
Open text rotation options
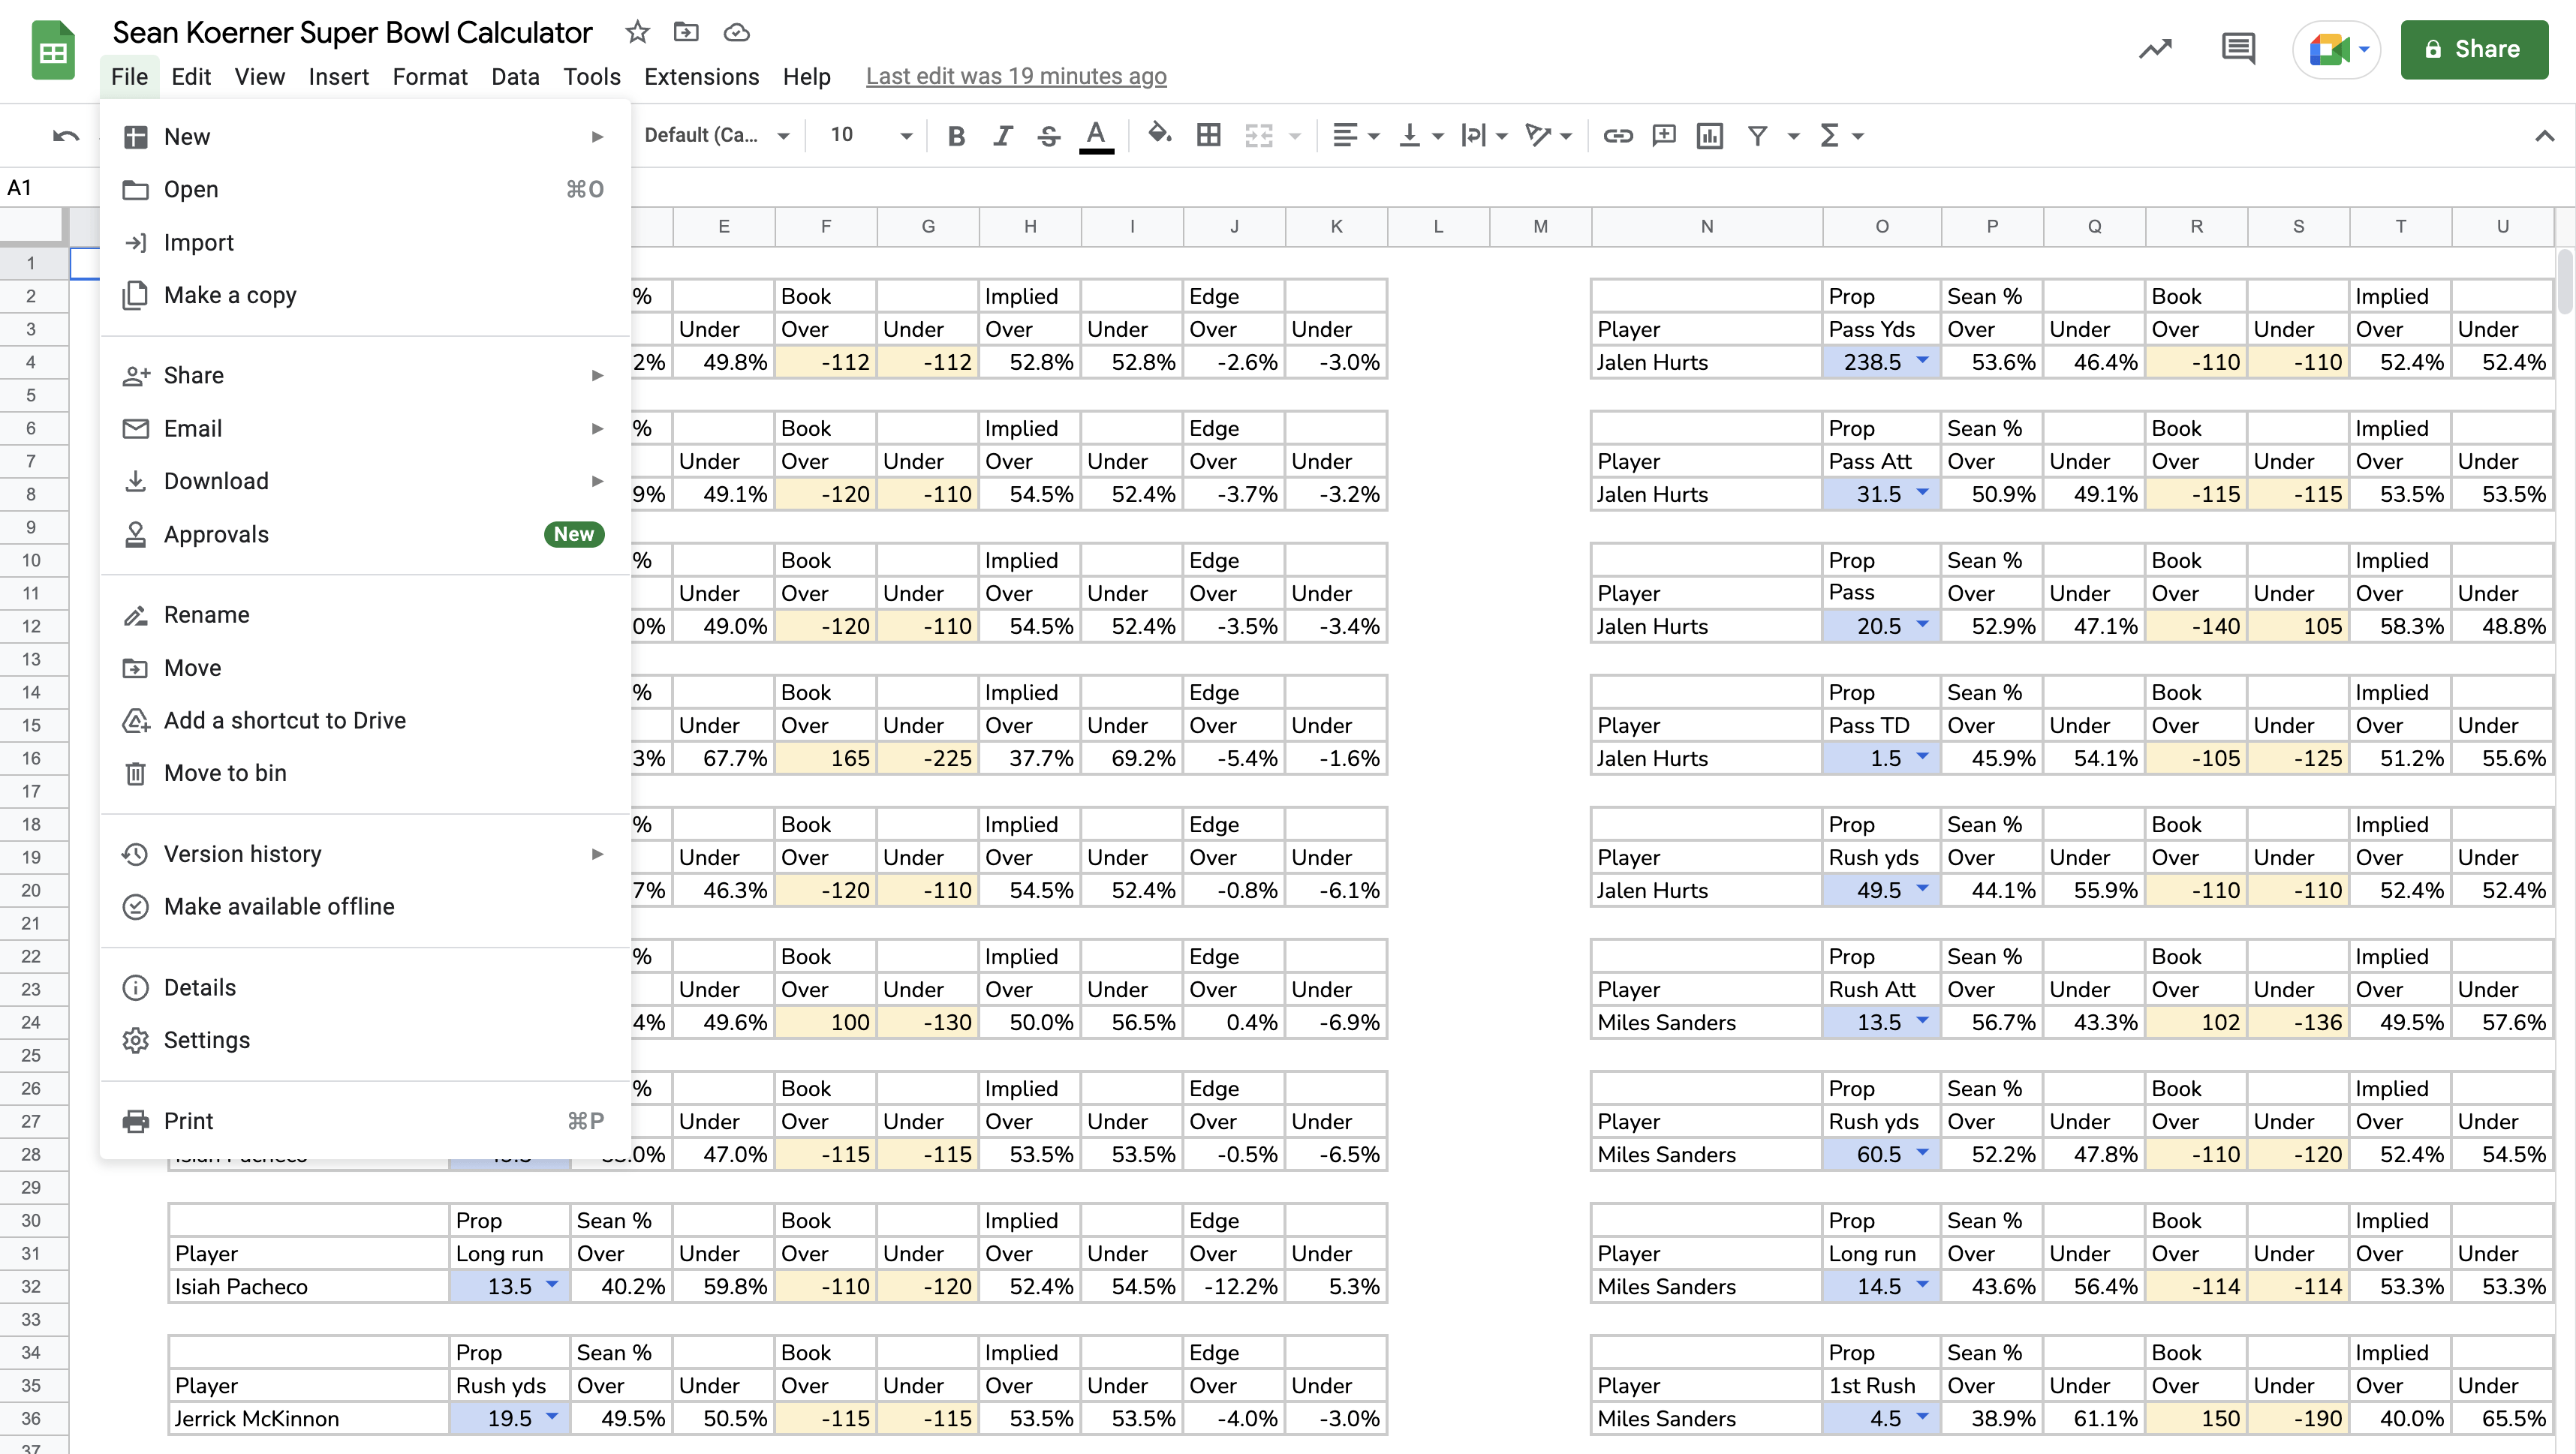click(1548, 135)
